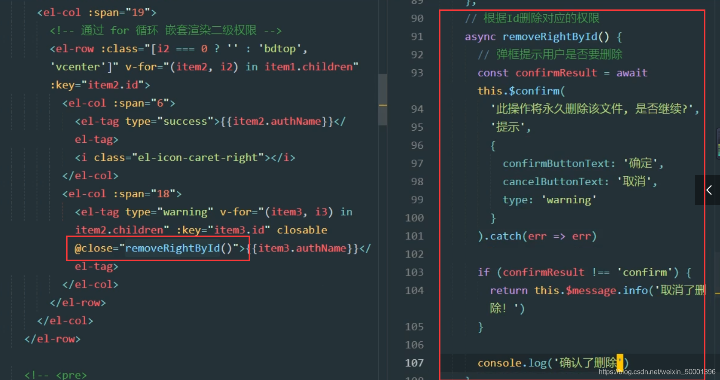Click line number 91 in the gutter
The width and height of the screenshot is (720, 380).
(417, 37)
